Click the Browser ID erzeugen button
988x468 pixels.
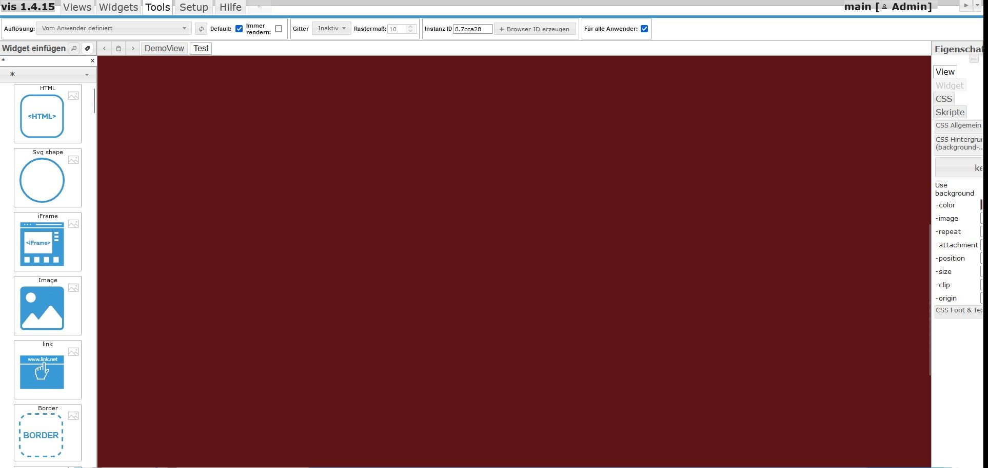[x=535, y=29]
